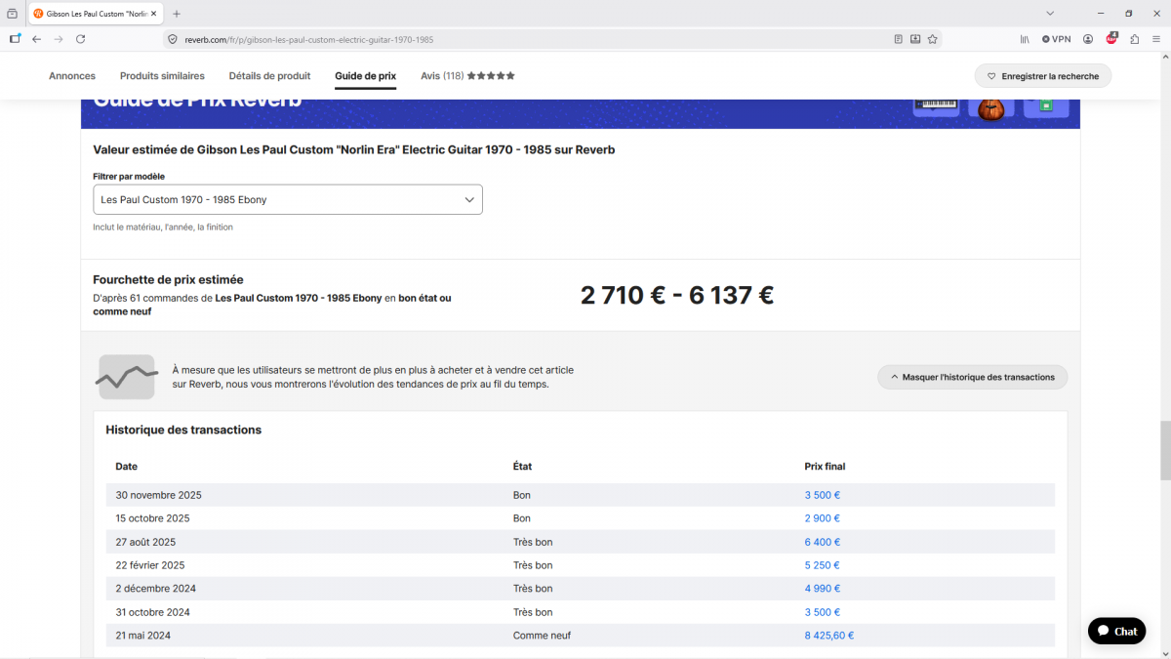Viewport: 1171px width, 659px height.
Task: Click the 2 900 € final price
Action: click(823, 518)
